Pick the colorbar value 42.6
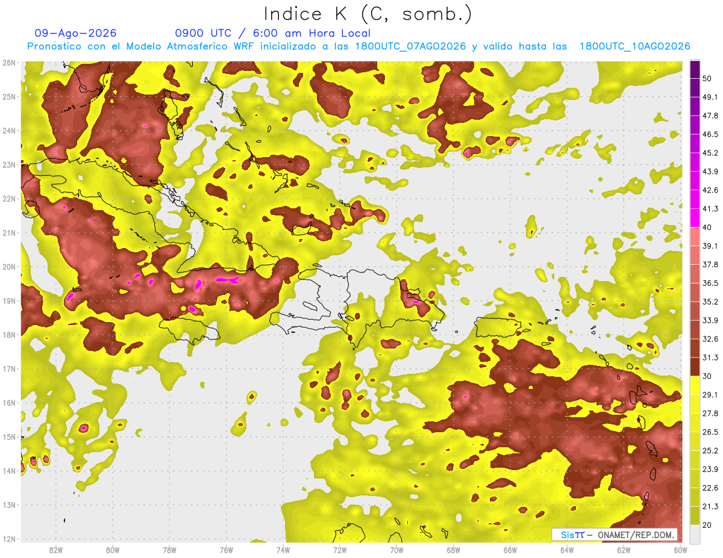 tap(710, 190)
